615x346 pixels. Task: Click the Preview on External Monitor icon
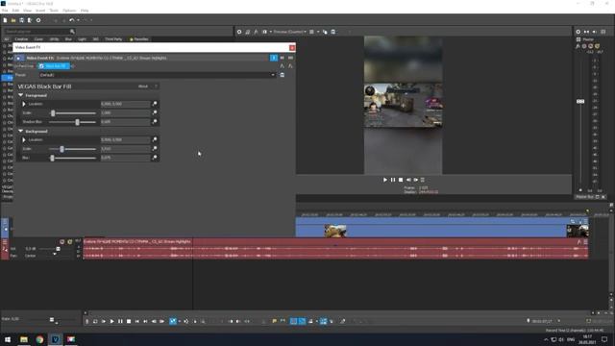(x=248, y=32)
